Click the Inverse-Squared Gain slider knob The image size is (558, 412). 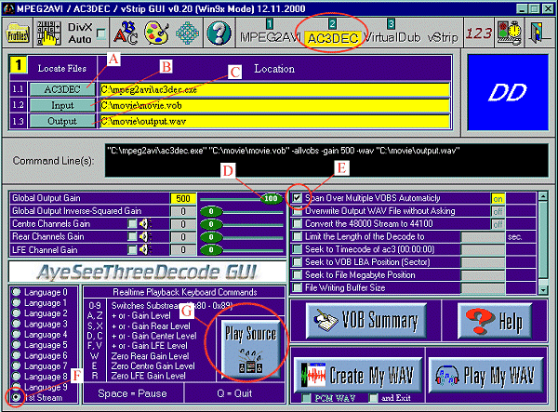211,211
